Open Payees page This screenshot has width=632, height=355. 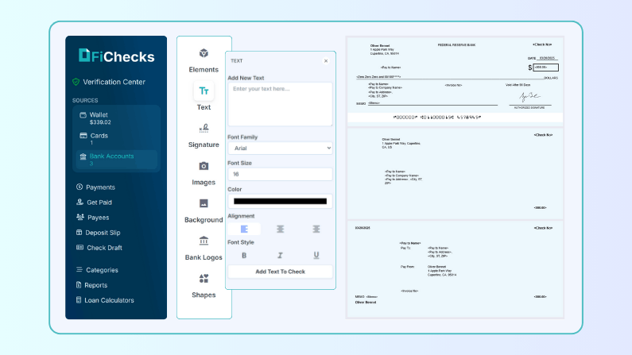(x=93, y=218)
